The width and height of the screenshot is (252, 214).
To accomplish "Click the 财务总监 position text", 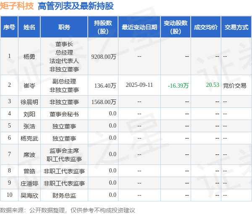I will (x=64, y=196).
